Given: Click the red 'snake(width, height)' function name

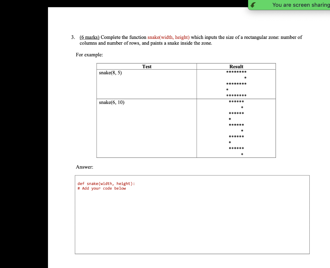Looking at the screenshot, I should tap(168, 37).
